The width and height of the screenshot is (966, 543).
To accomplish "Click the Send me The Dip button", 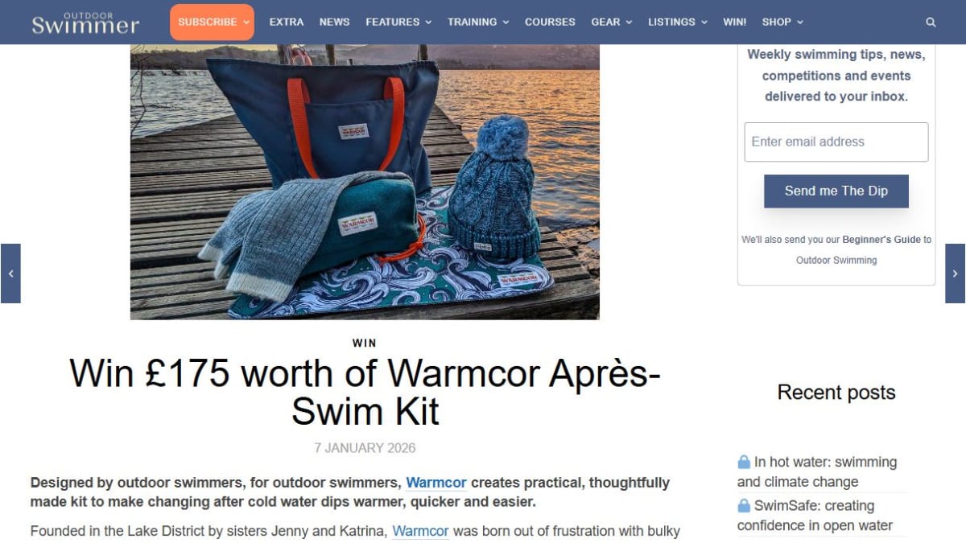I will pyautogui.click(x=836, y=191).
